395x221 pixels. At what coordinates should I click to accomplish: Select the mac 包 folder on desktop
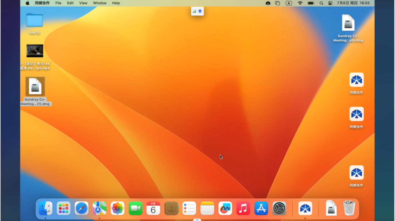point(35,21)
